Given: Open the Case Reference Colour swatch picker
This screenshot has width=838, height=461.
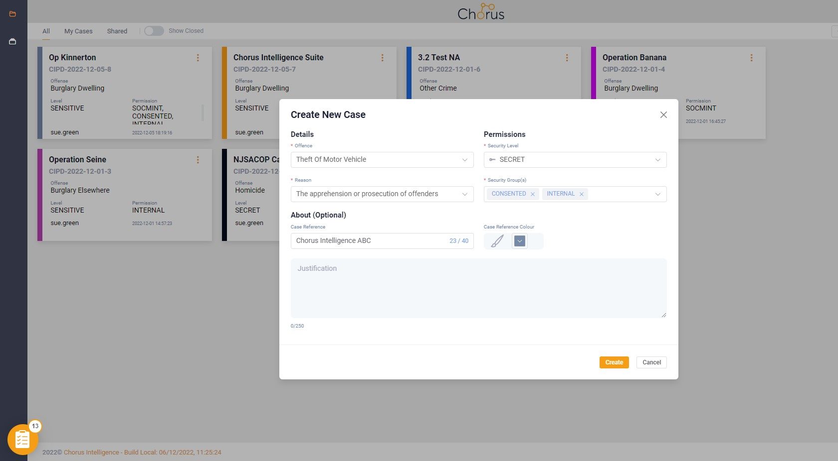Looking at the screenshot, I should tap(520, 241).
